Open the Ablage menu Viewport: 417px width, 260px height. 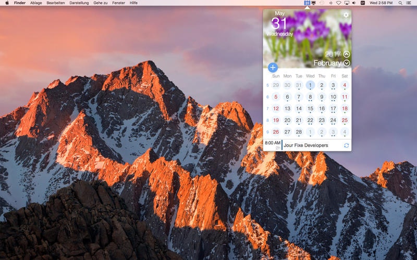36,3
